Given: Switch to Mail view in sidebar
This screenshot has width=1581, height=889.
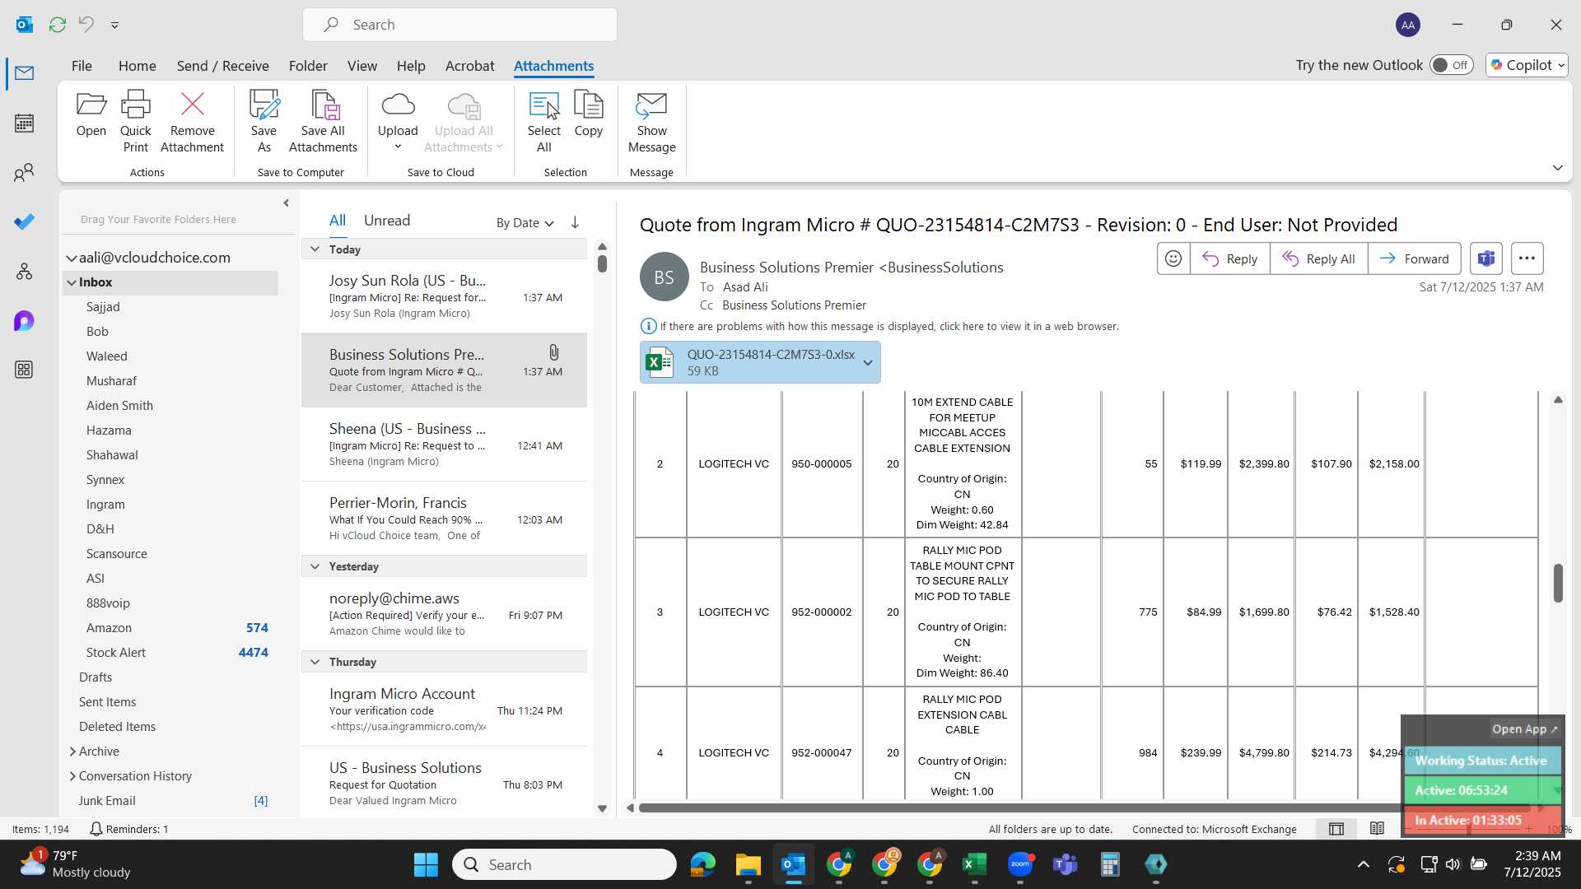Looking at the screenshot, I should click(24, 73).
